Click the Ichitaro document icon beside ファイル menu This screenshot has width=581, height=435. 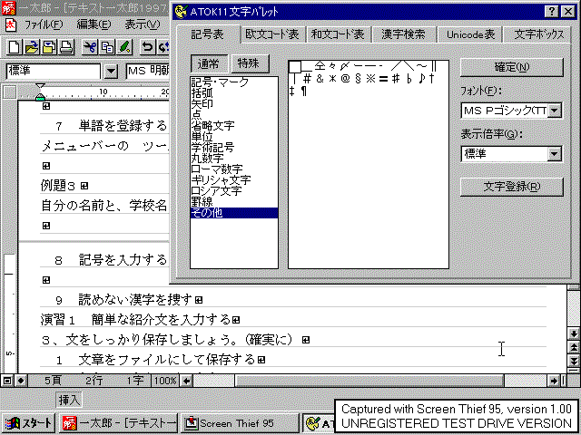(11, 24)
